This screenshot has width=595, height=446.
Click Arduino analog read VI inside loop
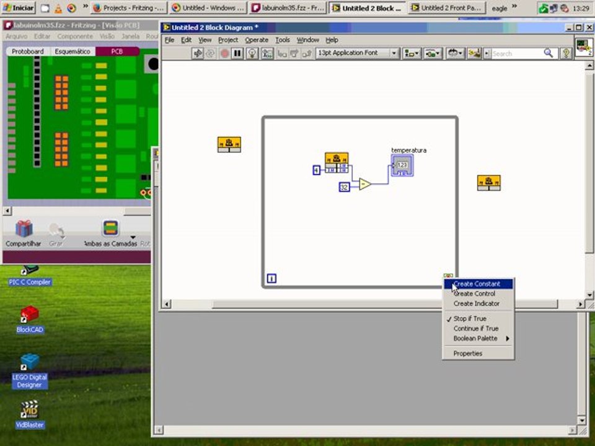(x=337, y=163)
